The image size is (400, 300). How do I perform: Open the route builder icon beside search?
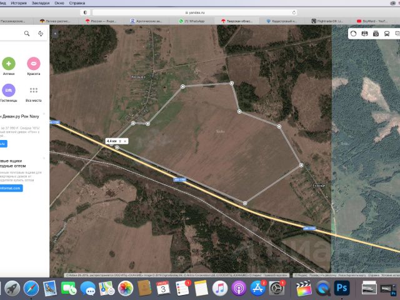[x=41, y=33]
